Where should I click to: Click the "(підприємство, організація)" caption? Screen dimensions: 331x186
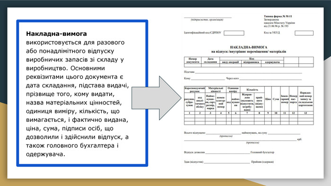pyautogui.click(x=207, y=19)
